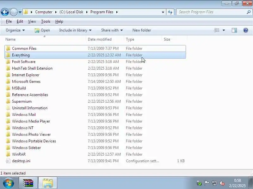Open the address bar history dropdown

[x=163, y=12]
